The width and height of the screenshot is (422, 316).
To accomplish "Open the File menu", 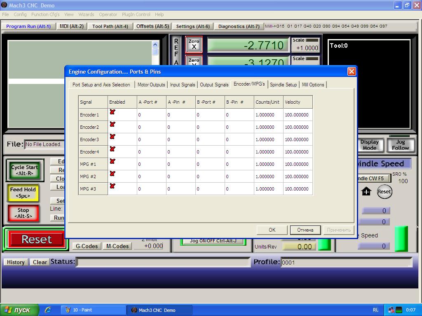I will (5, 14).
